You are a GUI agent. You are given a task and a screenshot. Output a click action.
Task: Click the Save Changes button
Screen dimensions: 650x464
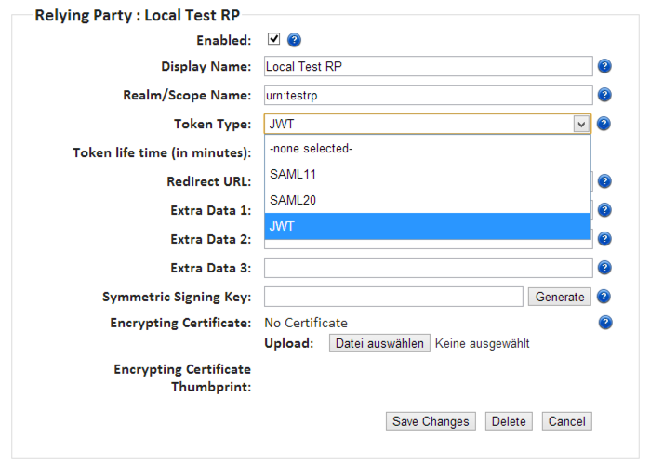point(431,421)
